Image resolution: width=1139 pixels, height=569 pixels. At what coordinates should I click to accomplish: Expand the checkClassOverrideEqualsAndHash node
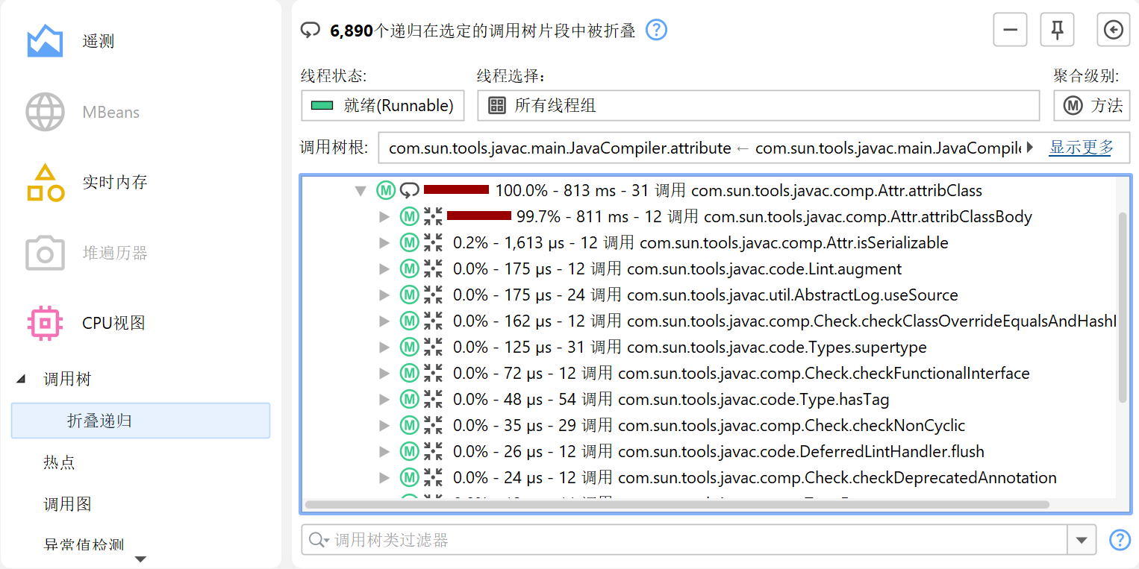[384, 321]
